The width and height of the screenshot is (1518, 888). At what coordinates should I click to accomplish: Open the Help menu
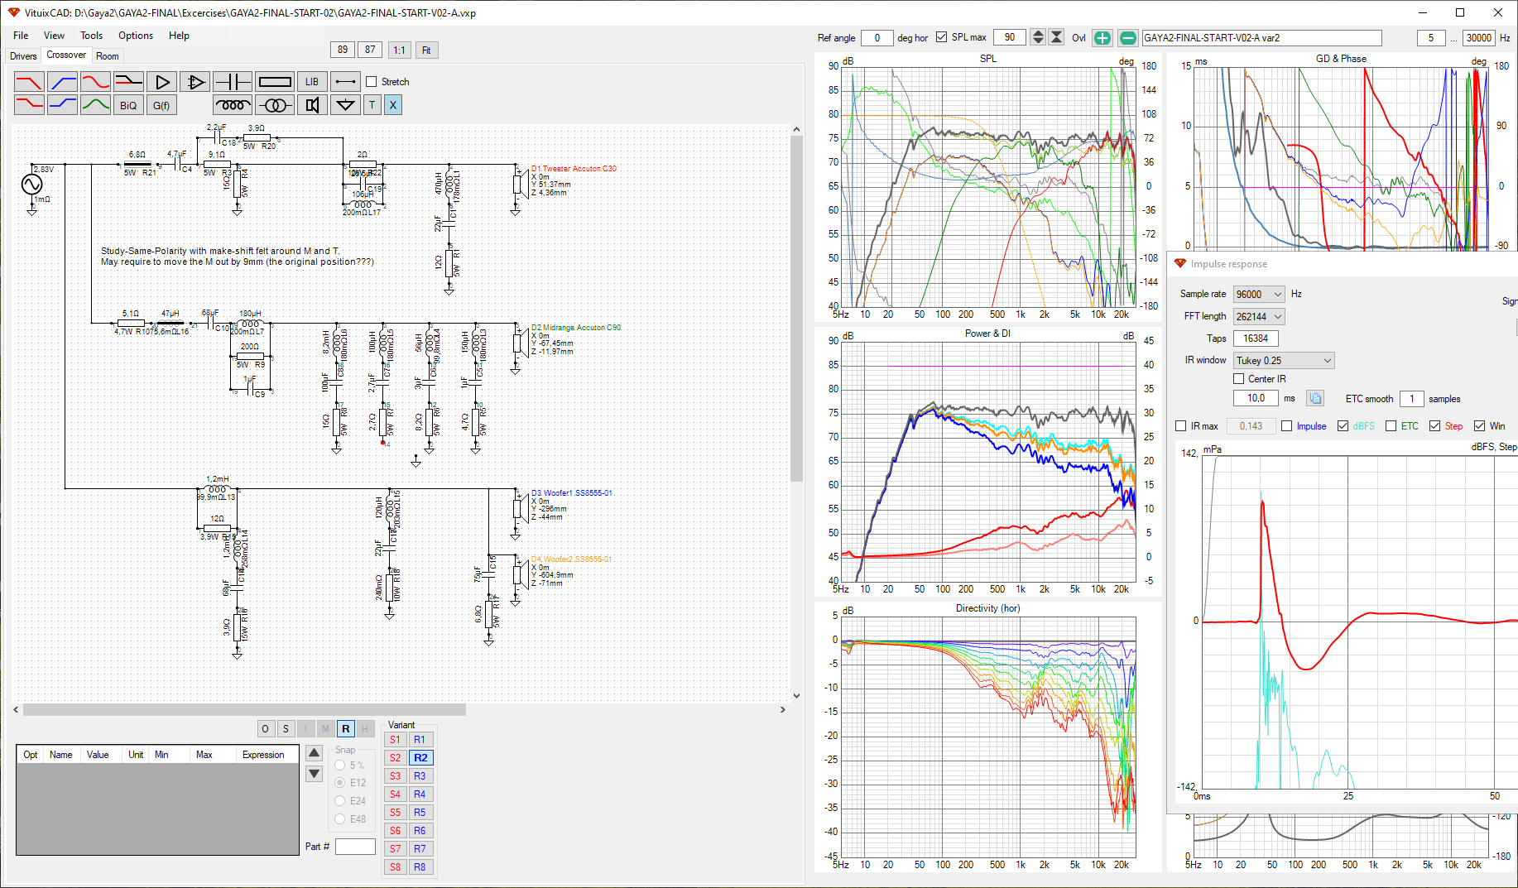[179, 36]
